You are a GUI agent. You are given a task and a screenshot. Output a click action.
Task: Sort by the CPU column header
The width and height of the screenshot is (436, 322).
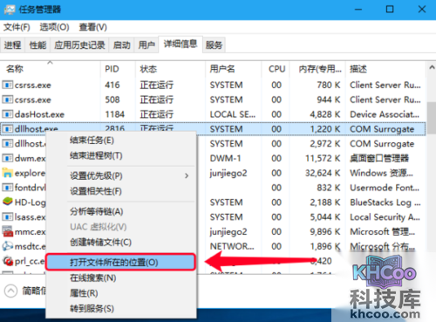(276, 69)
